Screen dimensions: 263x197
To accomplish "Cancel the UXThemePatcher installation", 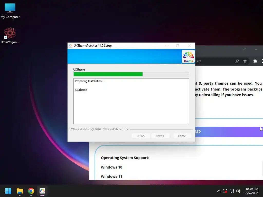I will pyautogui.click(x=182, y=136).
